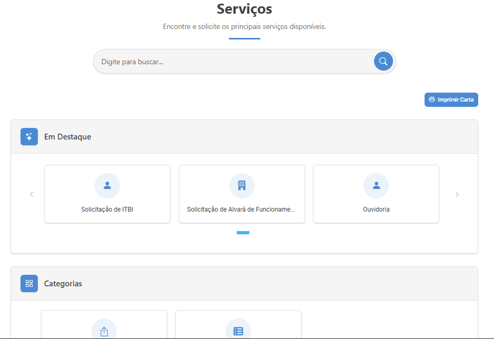This screenshot has height=339, width=494.
Task: Select the Categorias section header text
Action: 63,284
